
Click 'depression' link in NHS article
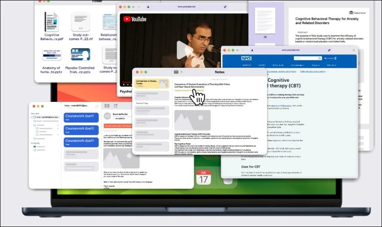point(287,106)
